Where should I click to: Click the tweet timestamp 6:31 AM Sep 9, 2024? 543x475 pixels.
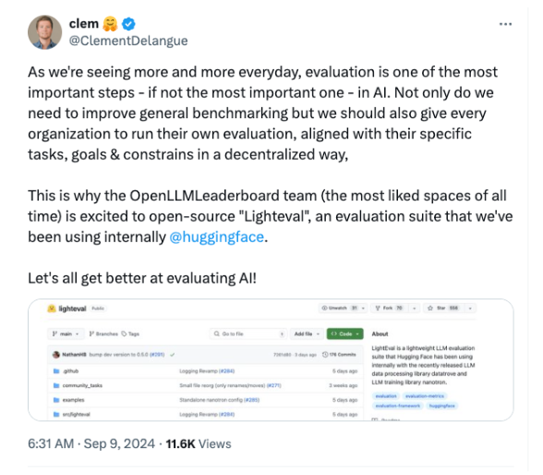[x=91, y=444]
